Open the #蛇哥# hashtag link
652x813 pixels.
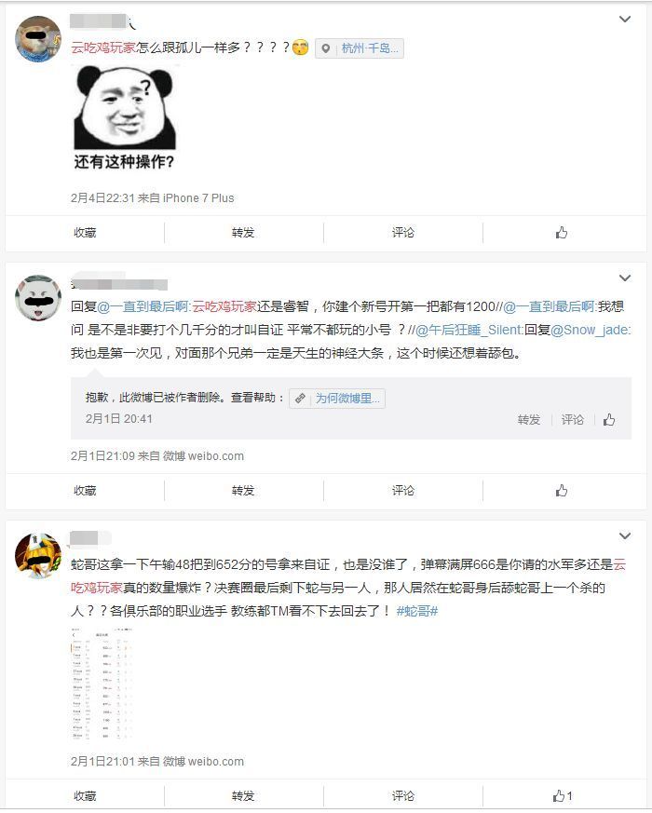point(417,611)
